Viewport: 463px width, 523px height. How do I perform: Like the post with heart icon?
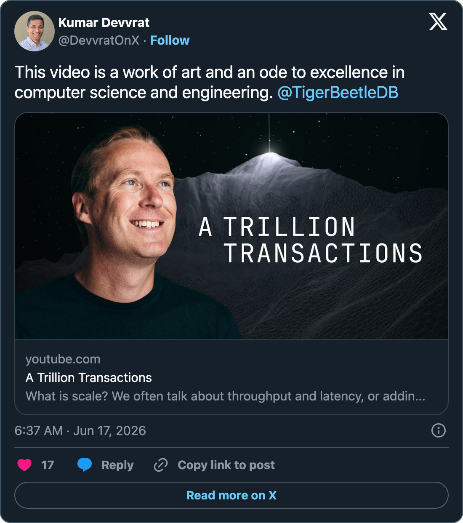point(24,465)
